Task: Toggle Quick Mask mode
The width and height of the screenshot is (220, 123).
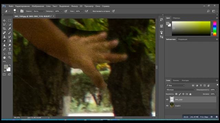Action: point(4,74)
